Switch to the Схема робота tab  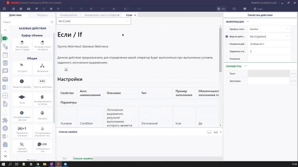pos(68,15)
